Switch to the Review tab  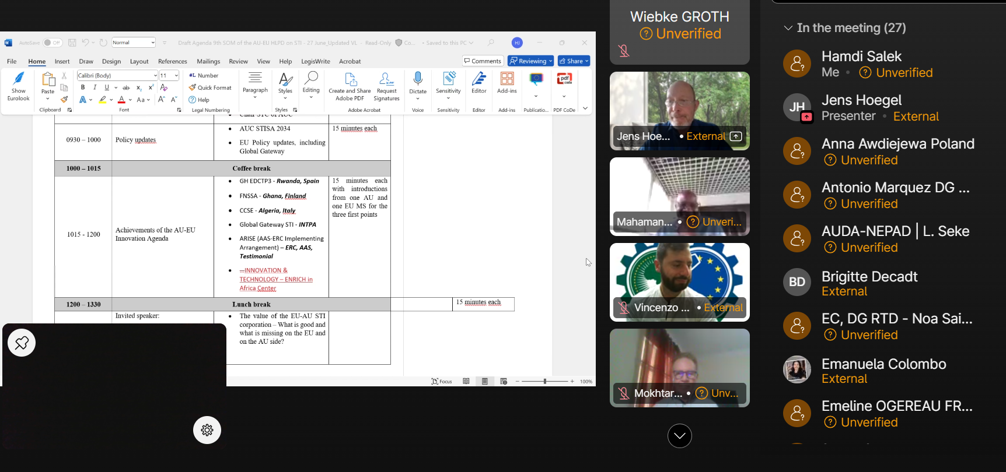pos(238,61)
